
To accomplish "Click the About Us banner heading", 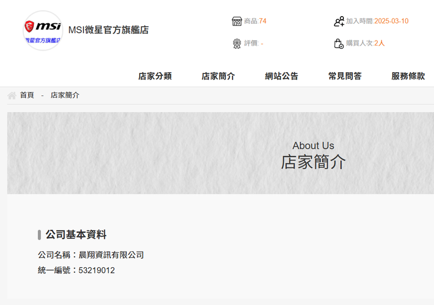I will pos(313,146).
